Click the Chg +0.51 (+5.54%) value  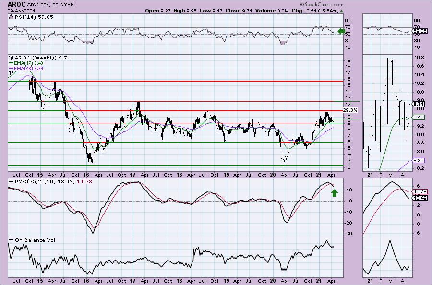[315, 11]
